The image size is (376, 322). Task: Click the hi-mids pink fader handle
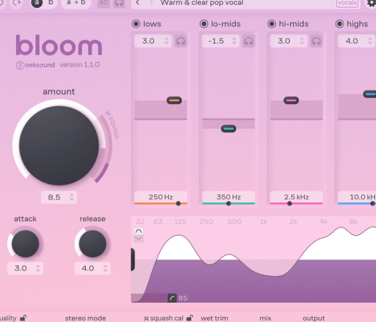coord(291,101)
